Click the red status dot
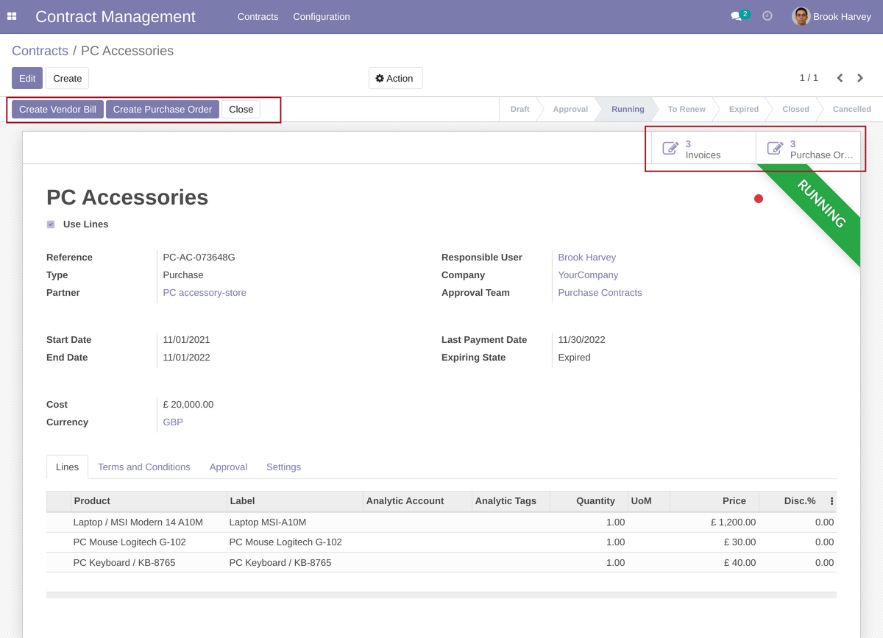 759,199
